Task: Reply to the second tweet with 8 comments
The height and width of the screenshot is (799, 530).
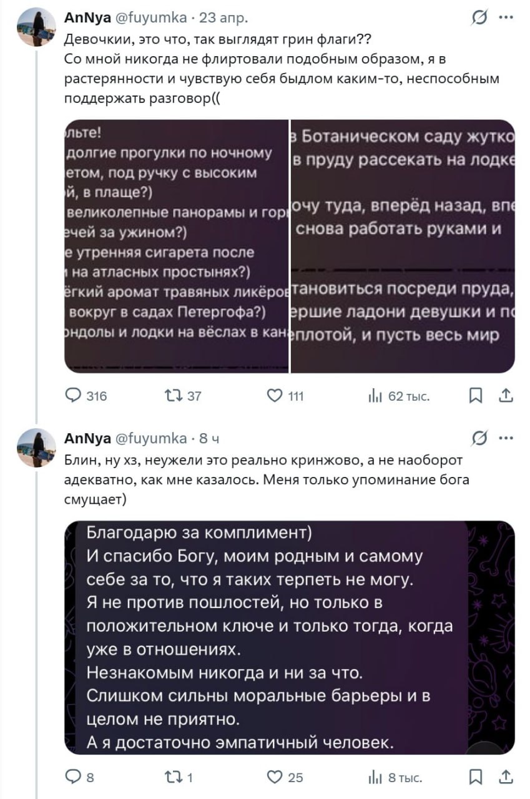Action: click(74, 777)
